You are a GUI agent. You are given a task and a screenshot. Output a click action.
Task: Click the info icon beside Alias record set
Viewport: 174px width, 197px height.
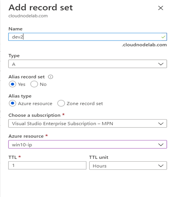pyautogui.click(x=51, y=77)
